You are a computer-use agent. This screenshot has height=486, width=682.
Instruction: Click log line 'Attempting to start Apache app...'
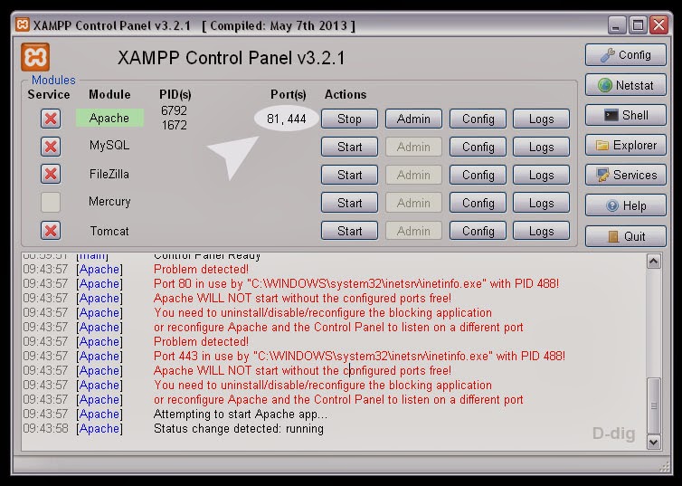coord(241,414)
